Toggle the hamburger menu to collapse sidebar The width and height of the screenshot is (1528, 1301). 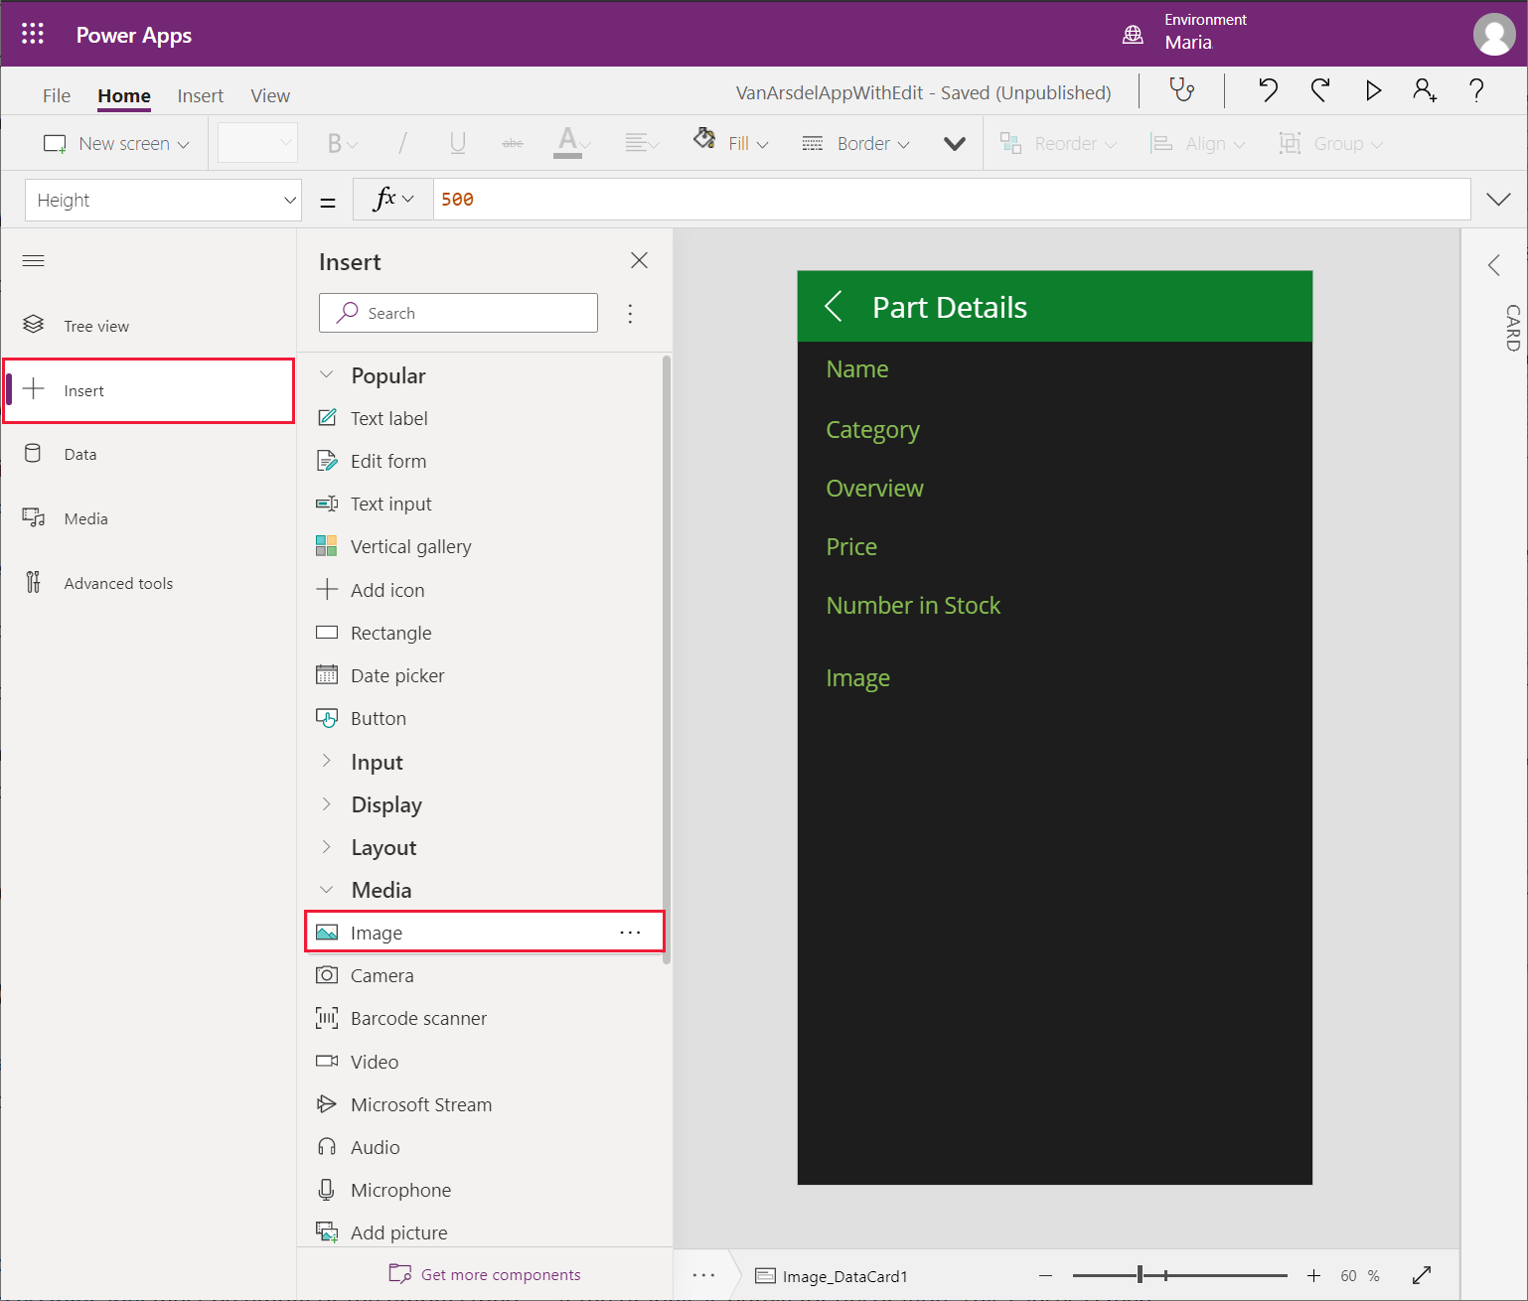[34, 261]
